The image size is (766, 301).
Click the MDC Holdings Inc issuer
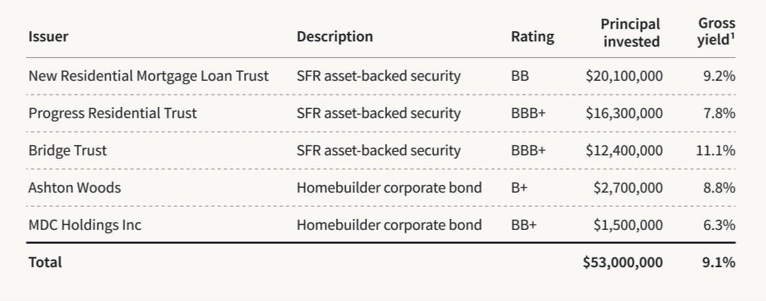(84, 225)
